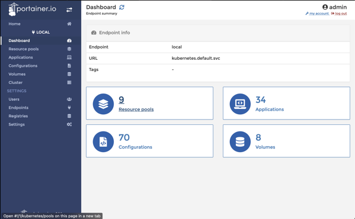The image size is (355, 219).
Task: Click the round Resource pools layers icon
Action: point(103,104)
